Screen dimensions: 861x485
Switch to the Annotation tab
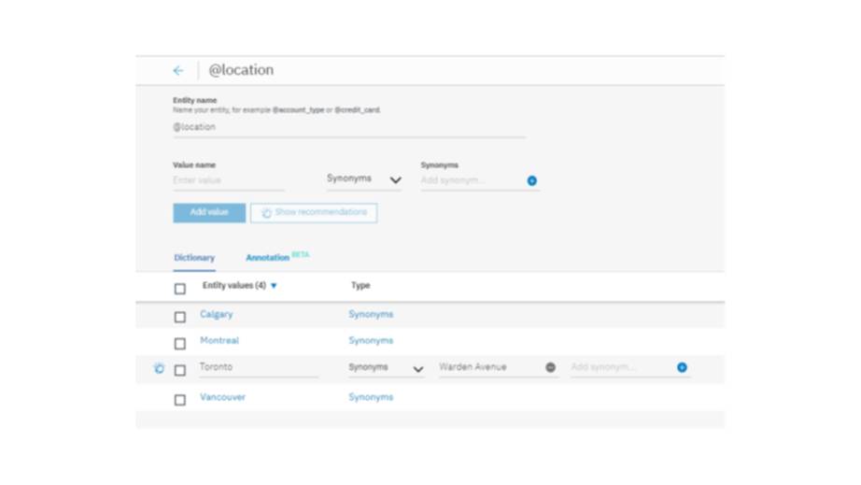(268, 258)
